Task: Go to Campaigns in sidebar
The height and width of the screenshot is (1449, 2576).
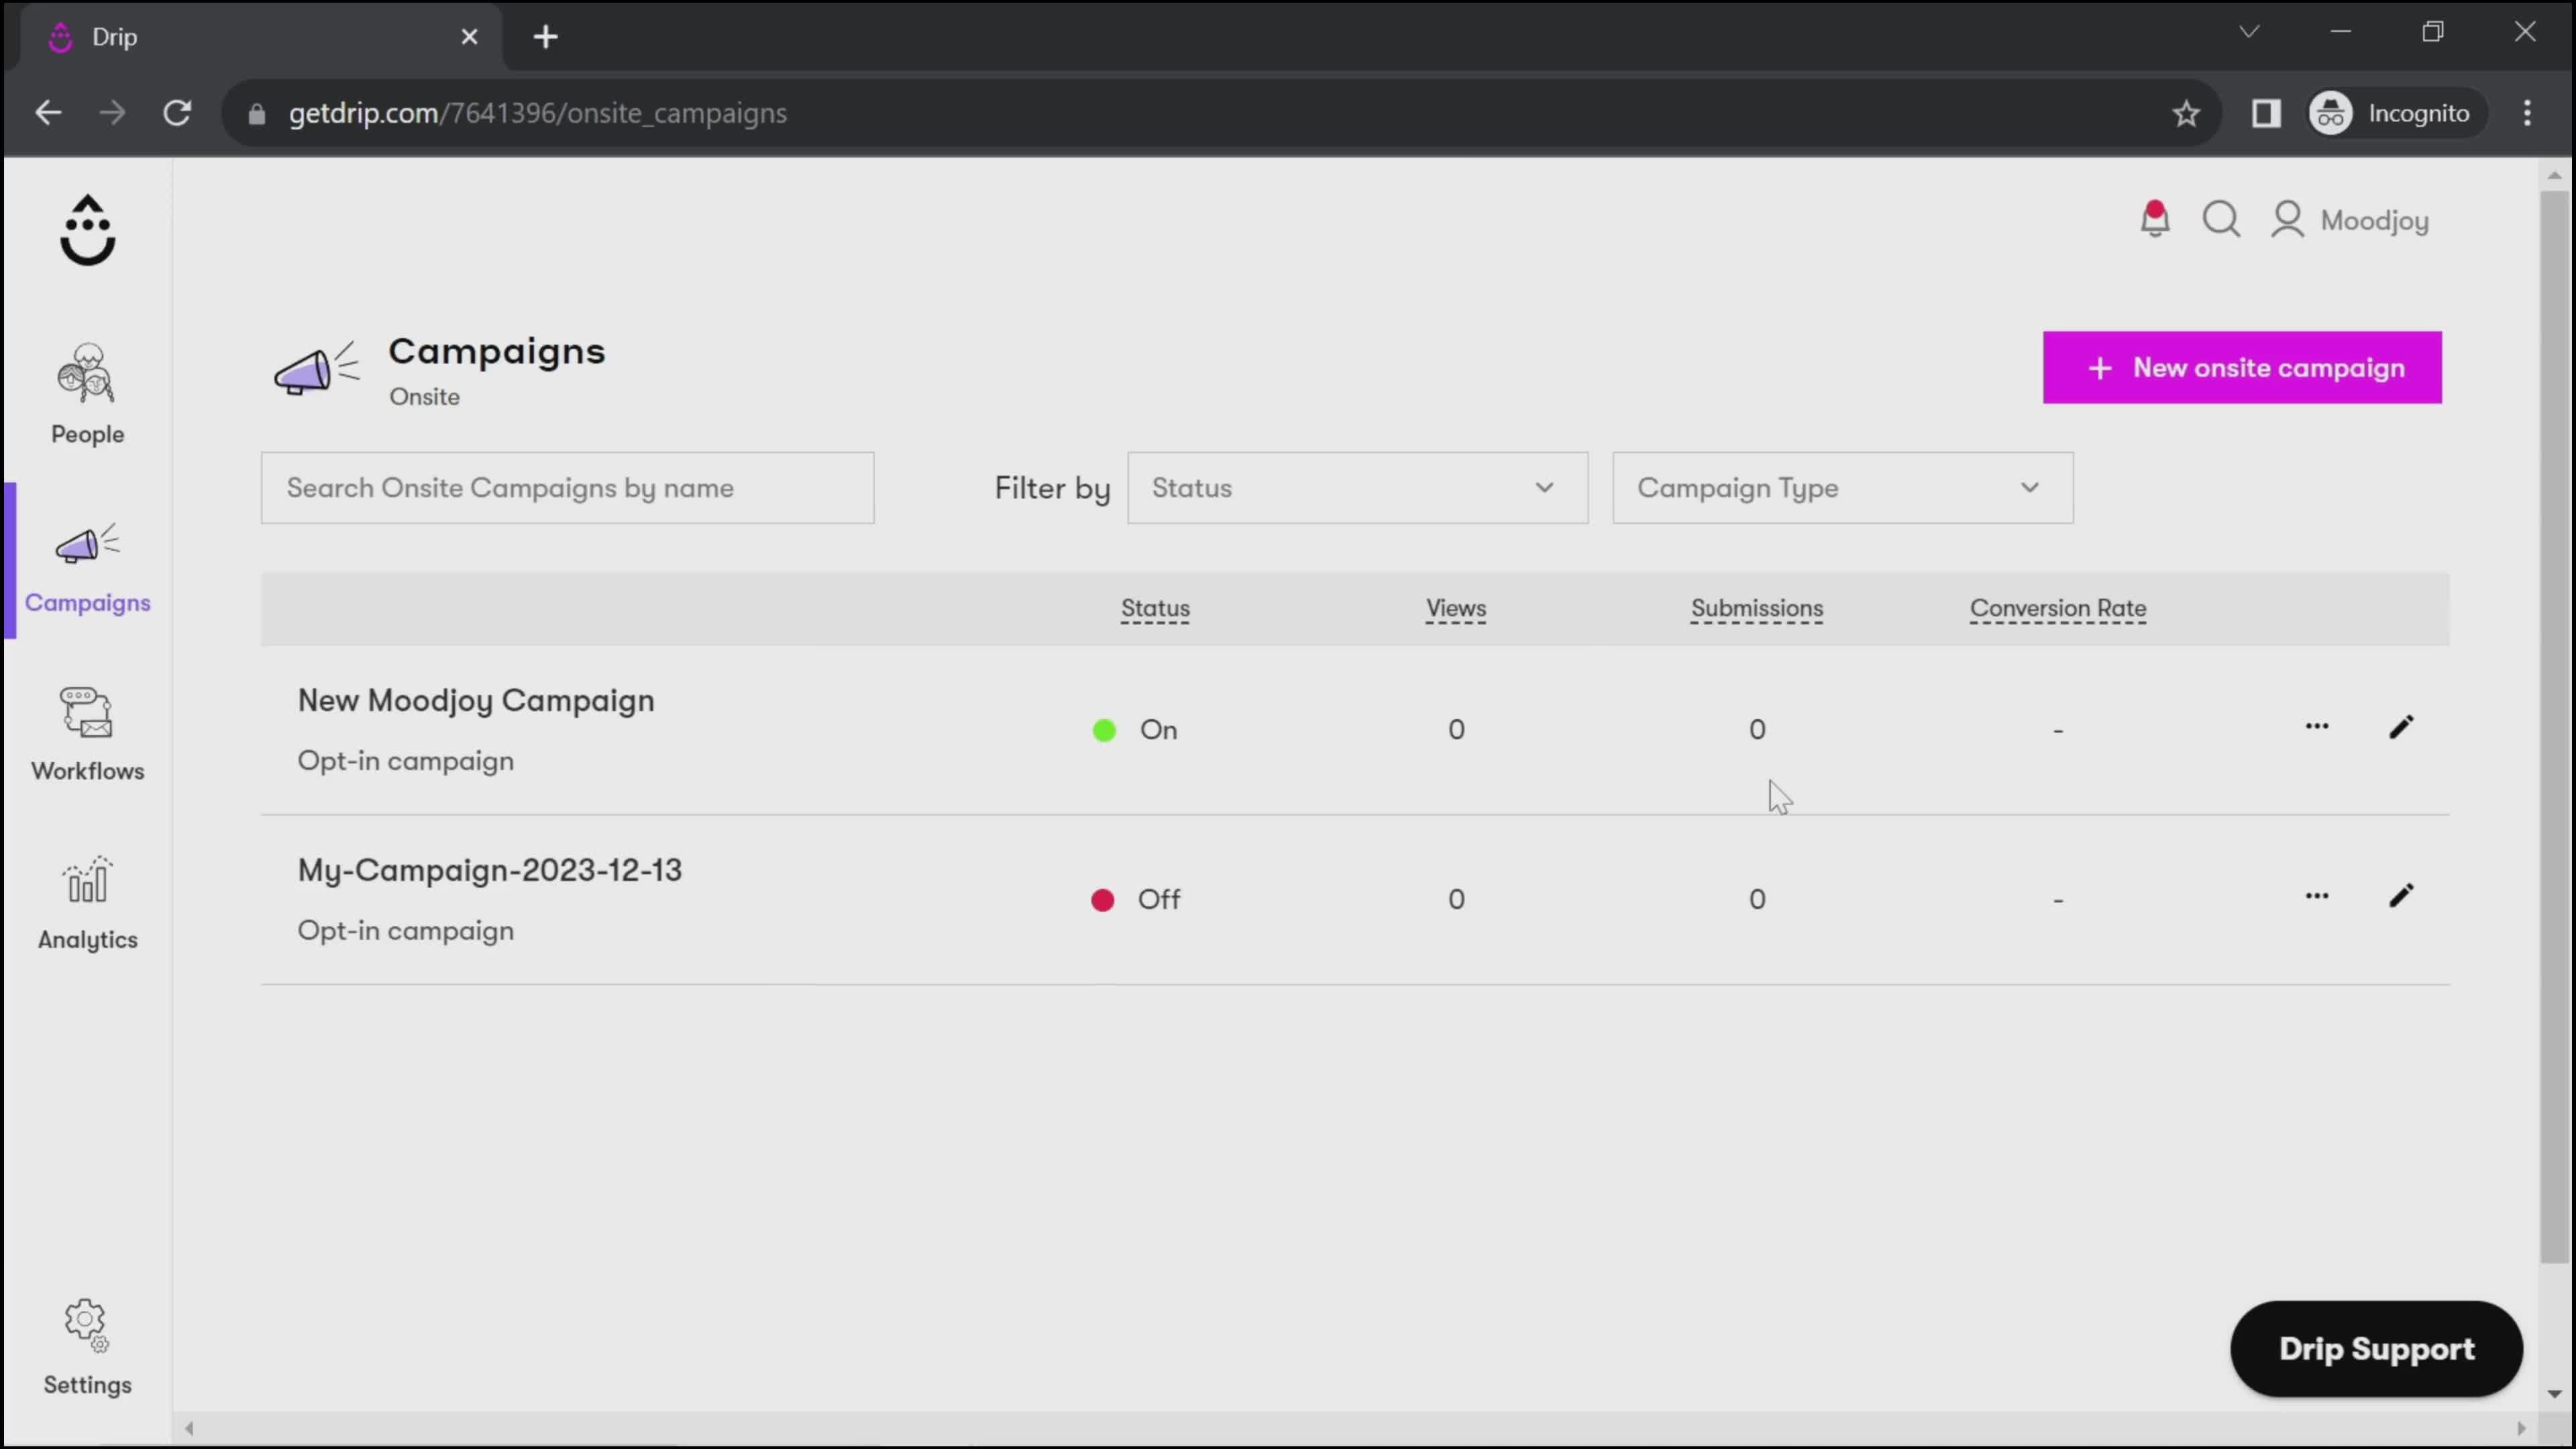Action: 88,567
